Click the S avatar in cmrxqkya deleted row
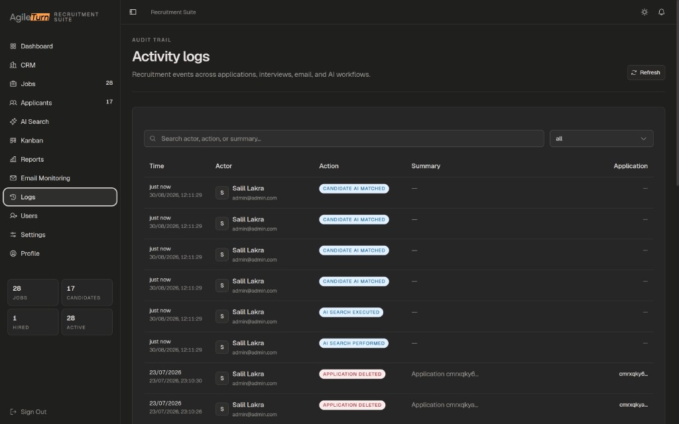Viewport: 679px width, 424px height. [x=221, y=409]
